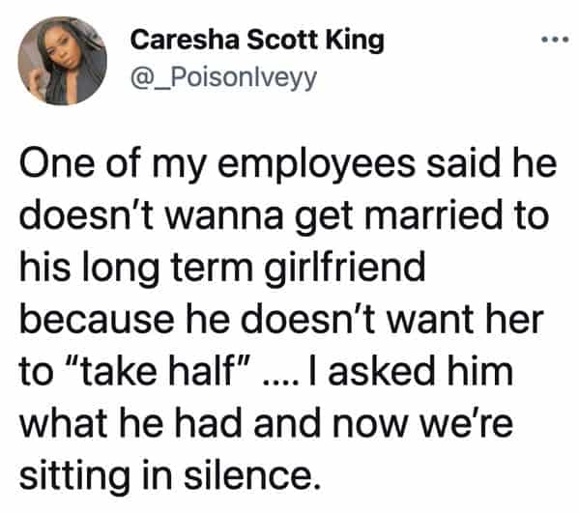Open the @_PoisonIveyy handle link
This screenshot has width=579, height=513.
[x=223, y=79]
